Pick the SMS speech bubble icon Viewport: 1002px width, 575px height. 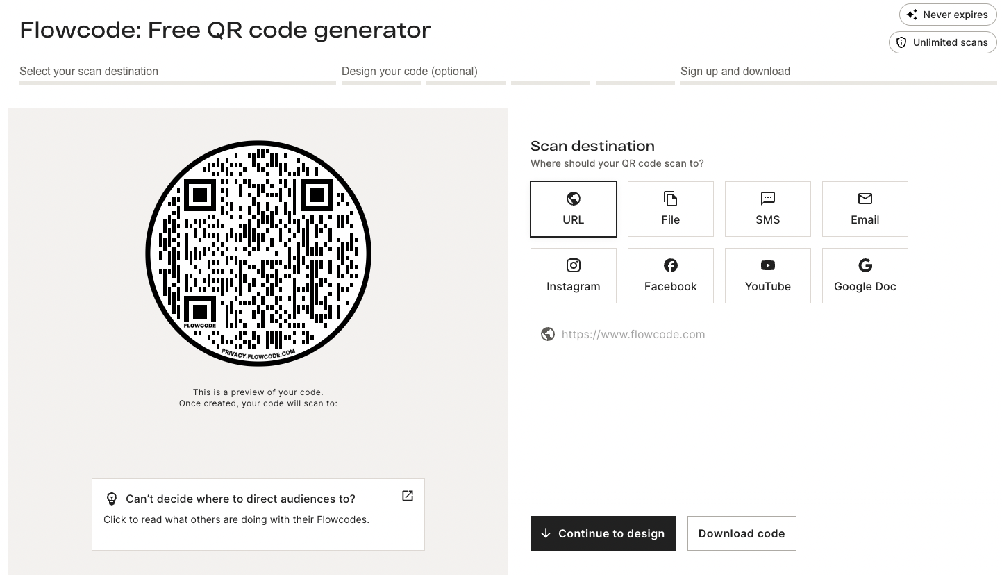click(768, 199)
